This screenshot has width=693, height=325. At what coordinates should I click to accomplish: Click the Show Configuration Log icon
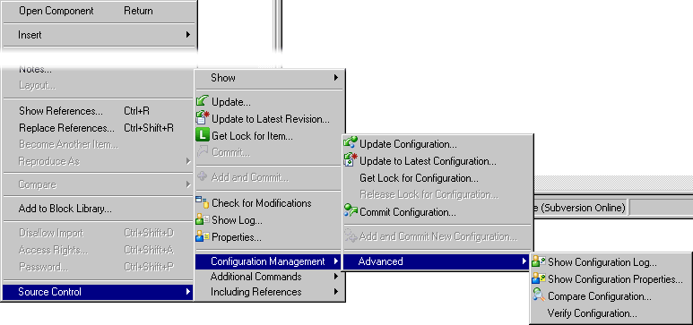pyautogui.click(x=539, y=261)
